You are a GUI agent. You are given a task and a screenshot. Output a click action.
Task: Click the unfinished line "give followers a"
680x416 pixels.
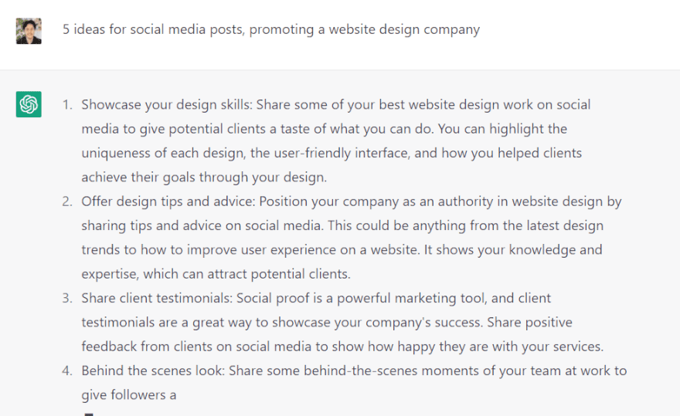click(x=129, y=394)
